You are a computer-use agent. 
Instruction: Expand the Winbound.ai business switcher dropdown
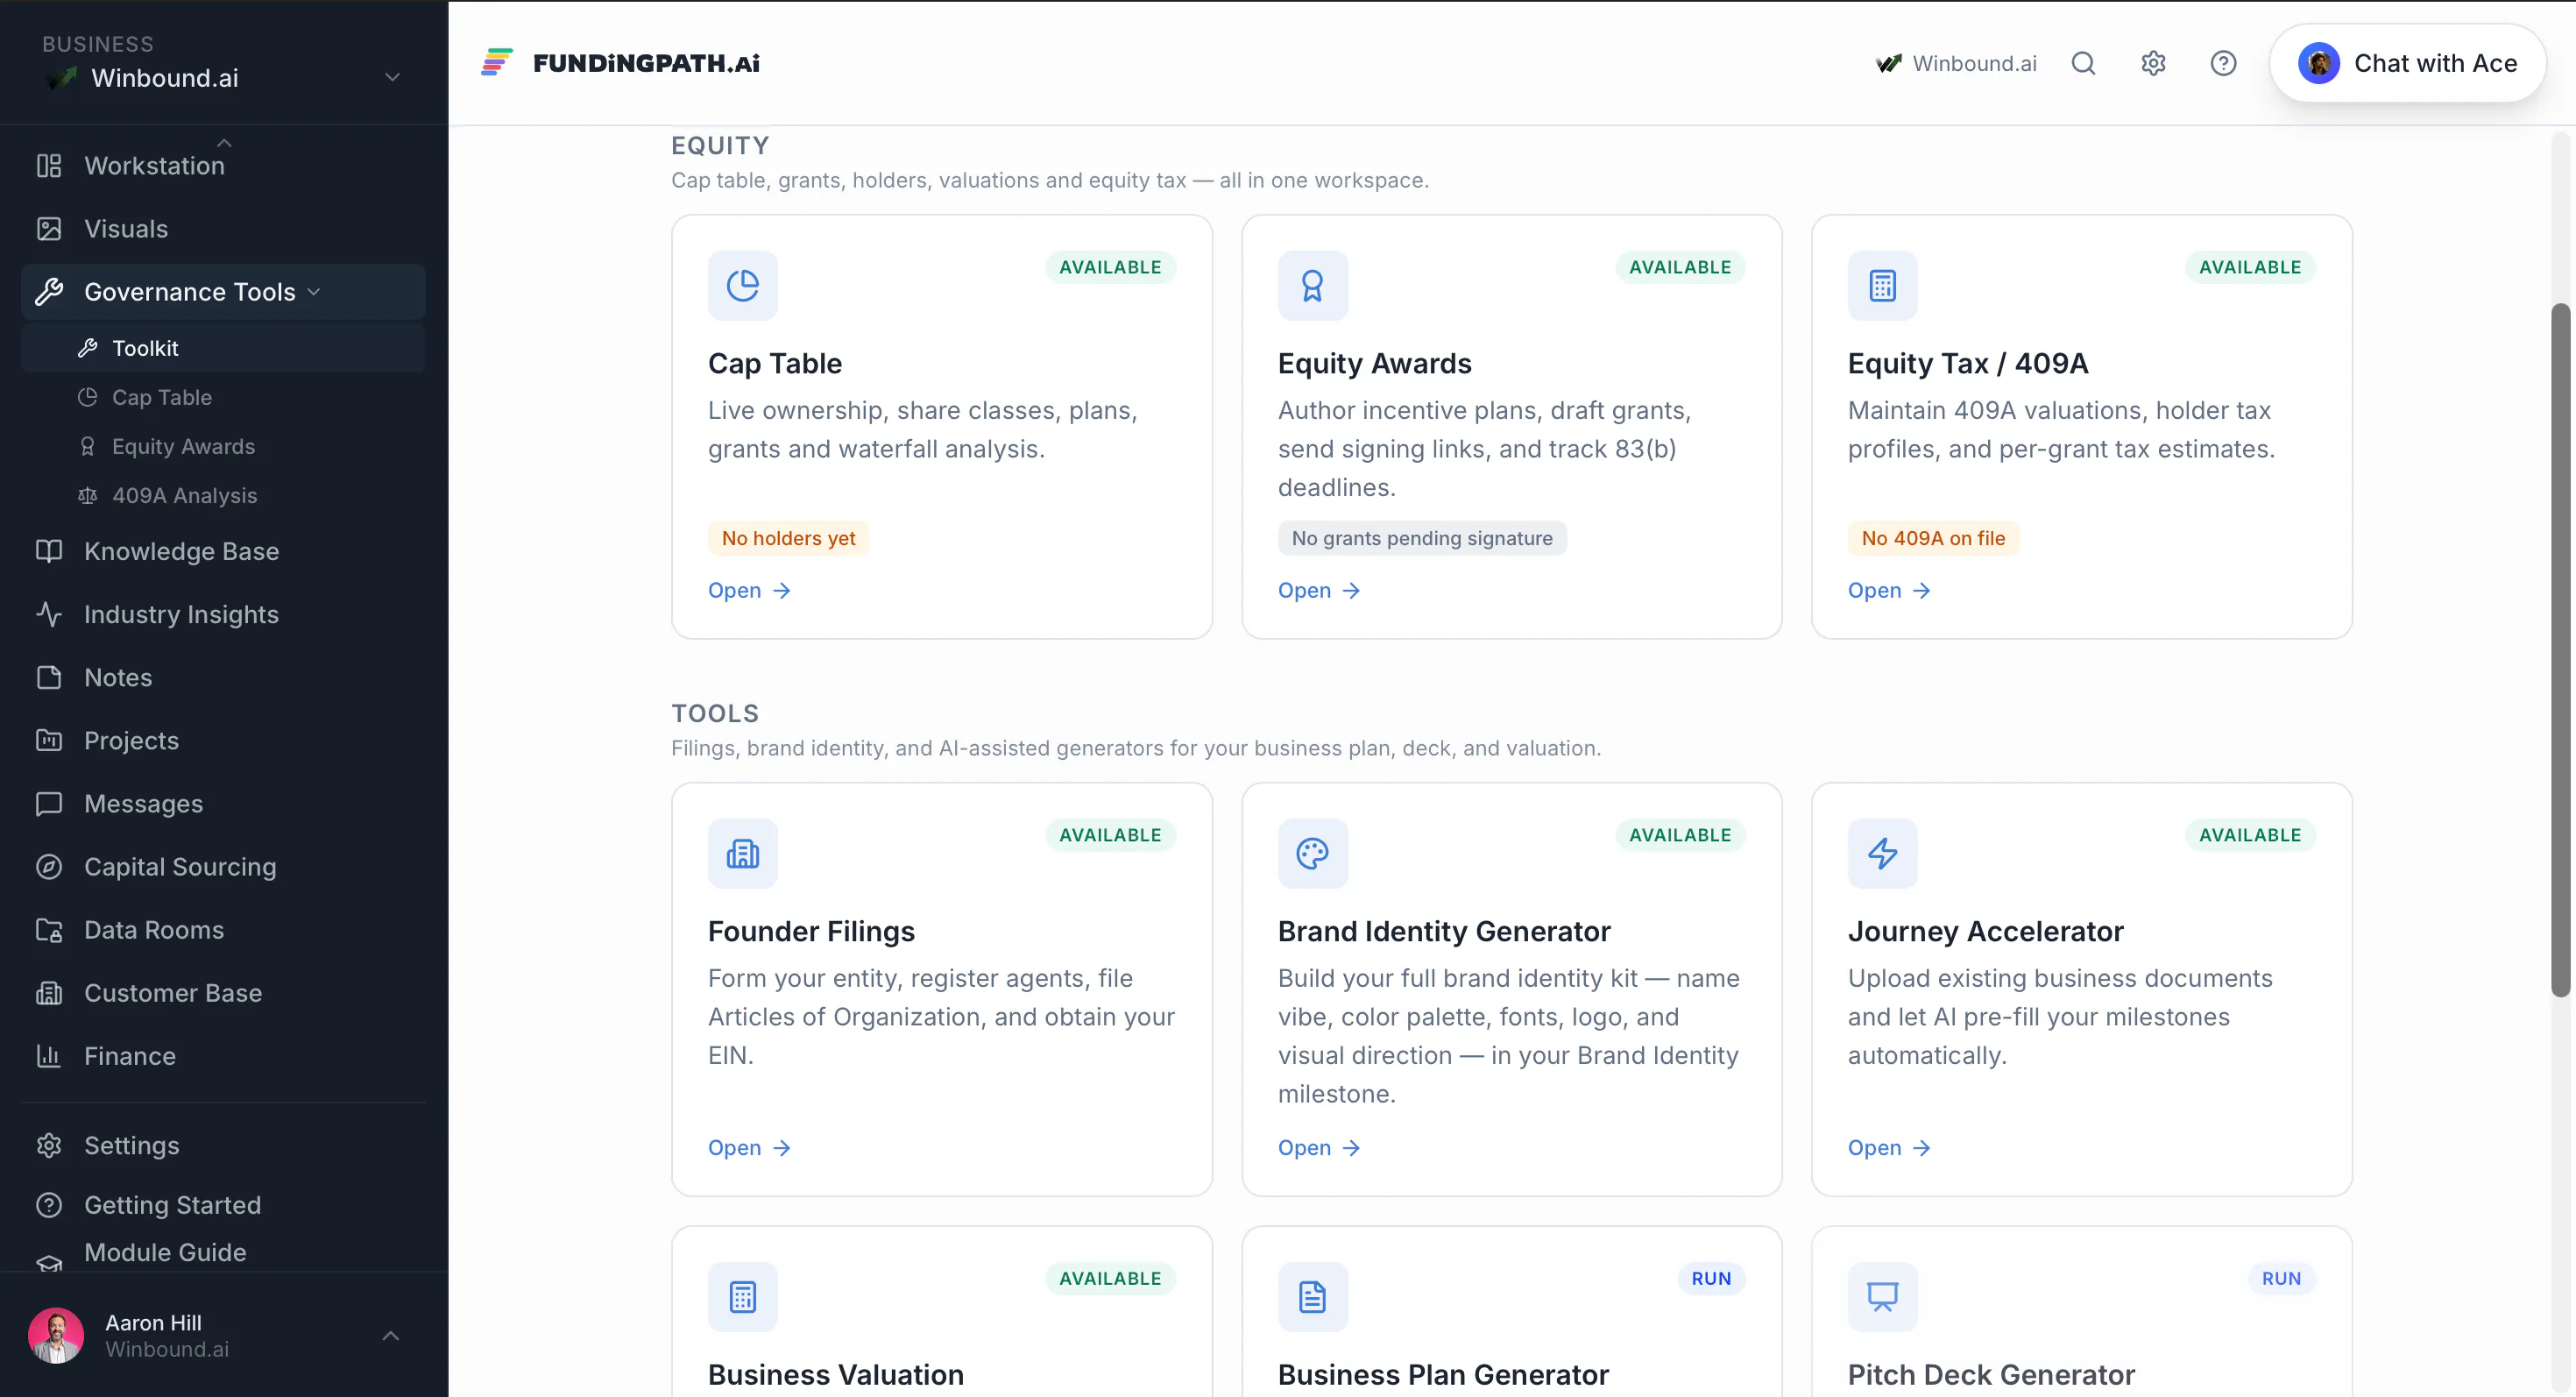(392, 77)
